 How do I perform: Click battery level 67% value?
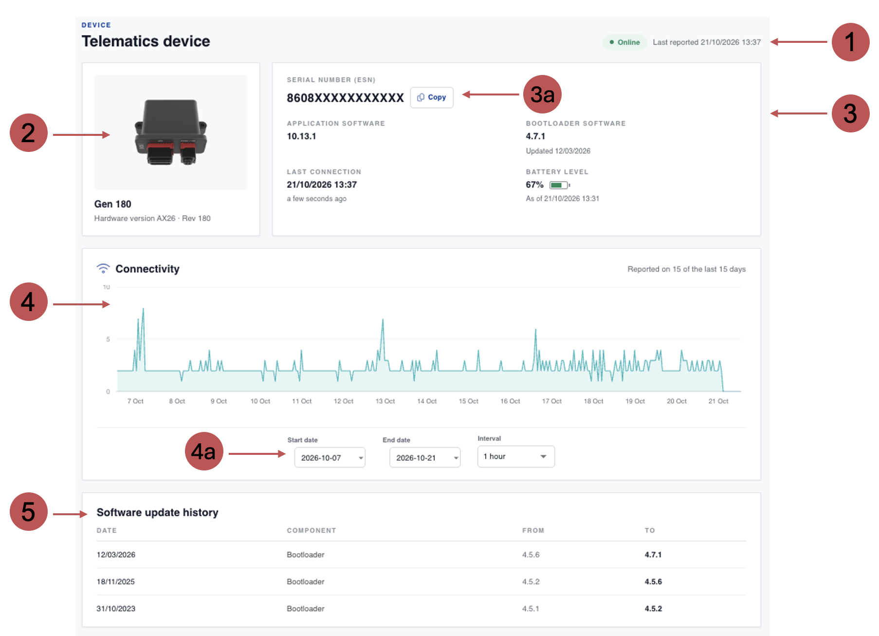534,185
